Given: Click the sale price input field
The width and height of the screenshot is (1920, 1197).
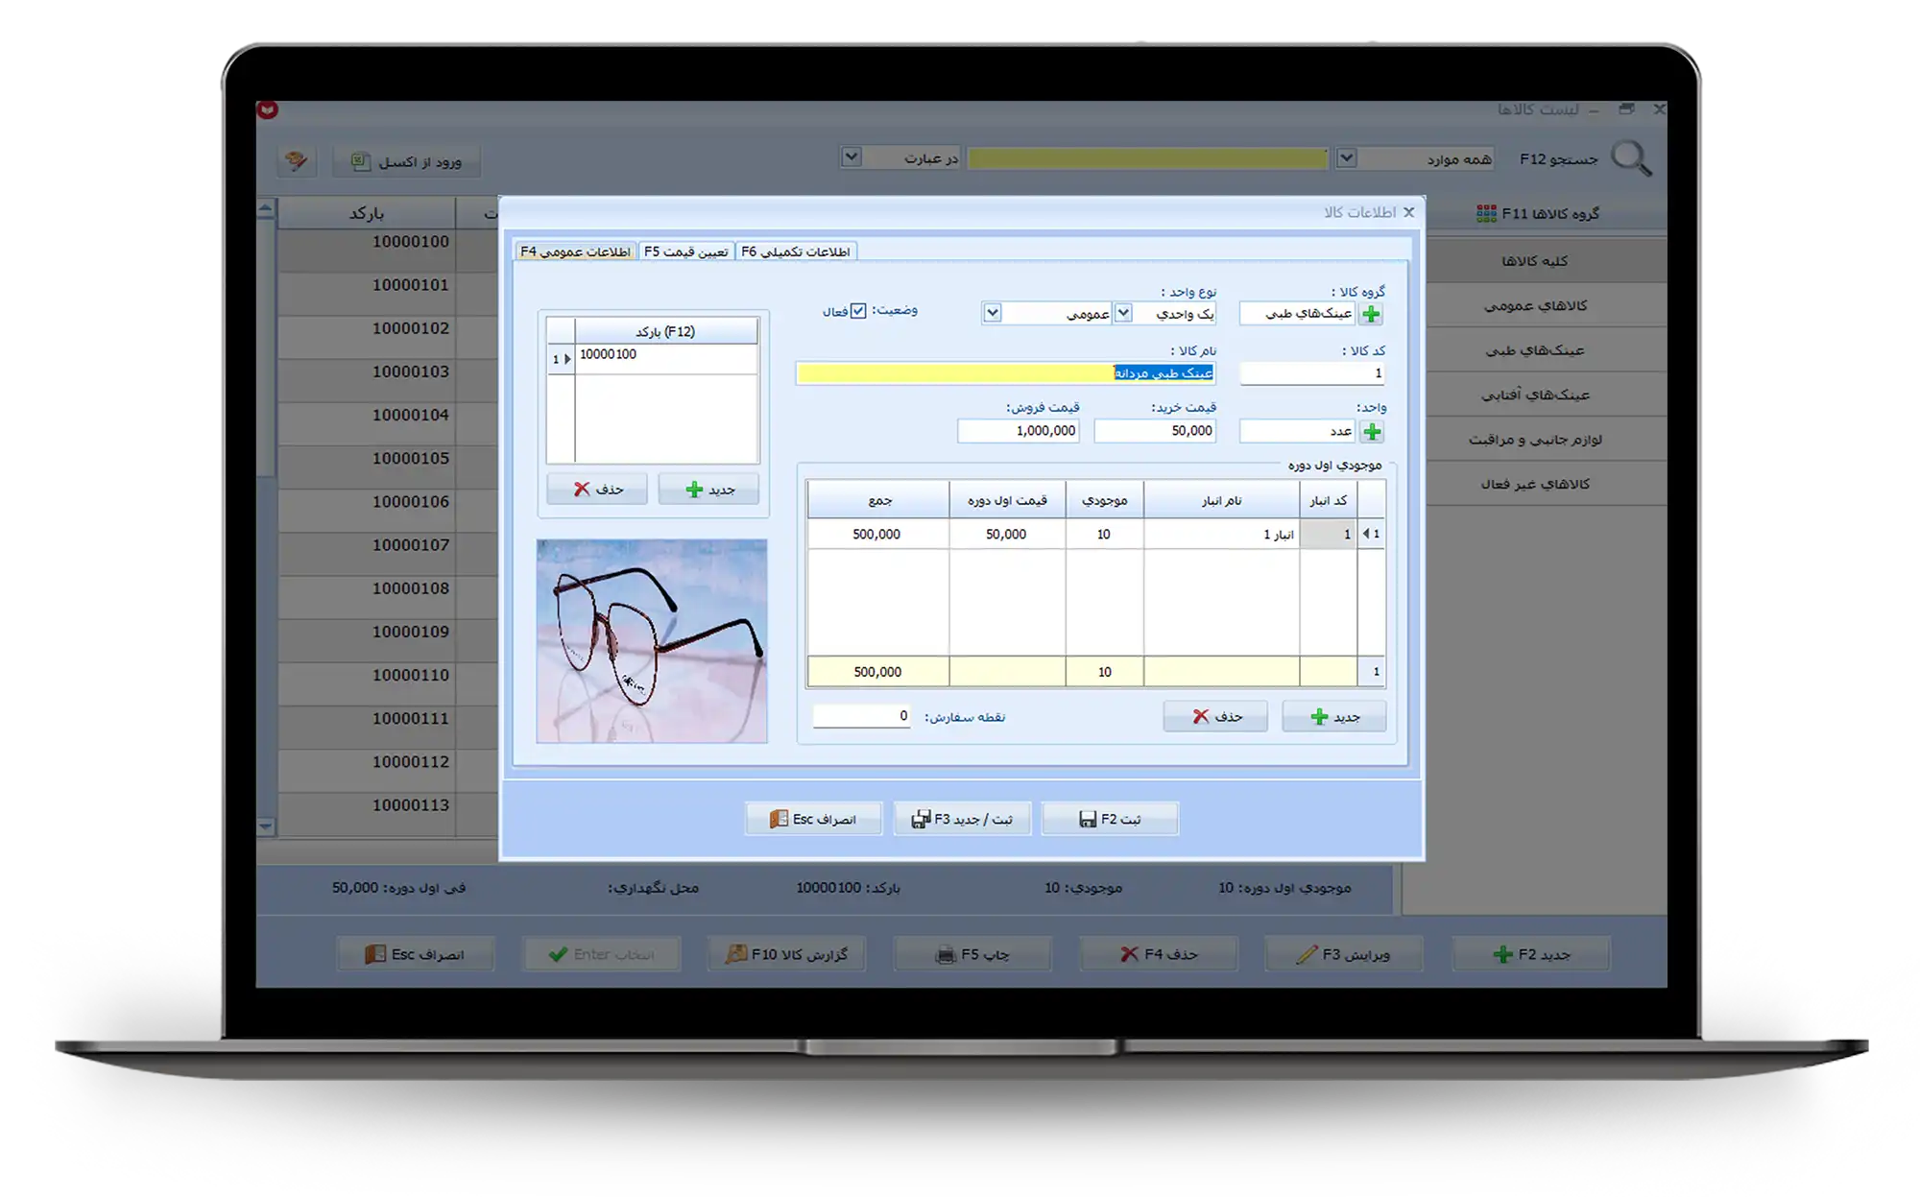Looking at the screenshot, I should [1019, 431].
